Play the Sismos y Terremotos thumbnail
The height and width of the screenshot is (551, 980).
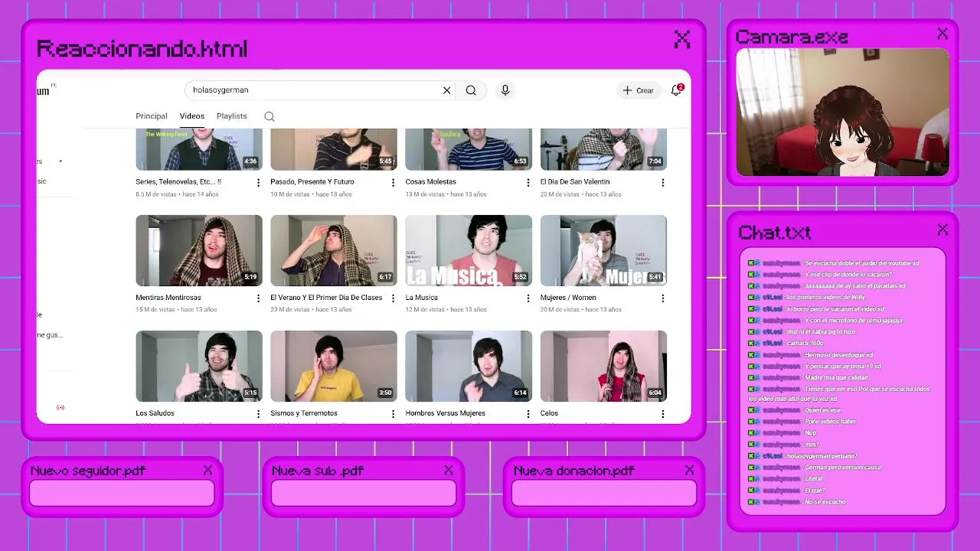pos(334,366)
